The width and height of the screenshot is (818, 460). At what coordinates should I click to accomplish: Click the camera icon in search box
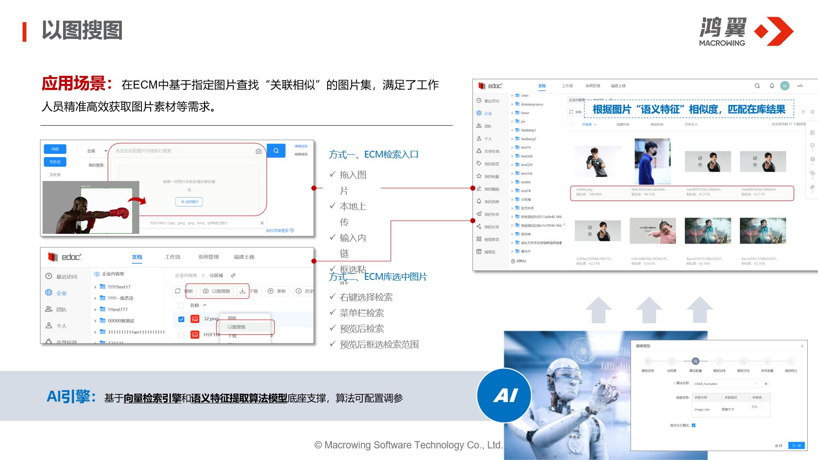pyautogui.click(x=258, y=151)
